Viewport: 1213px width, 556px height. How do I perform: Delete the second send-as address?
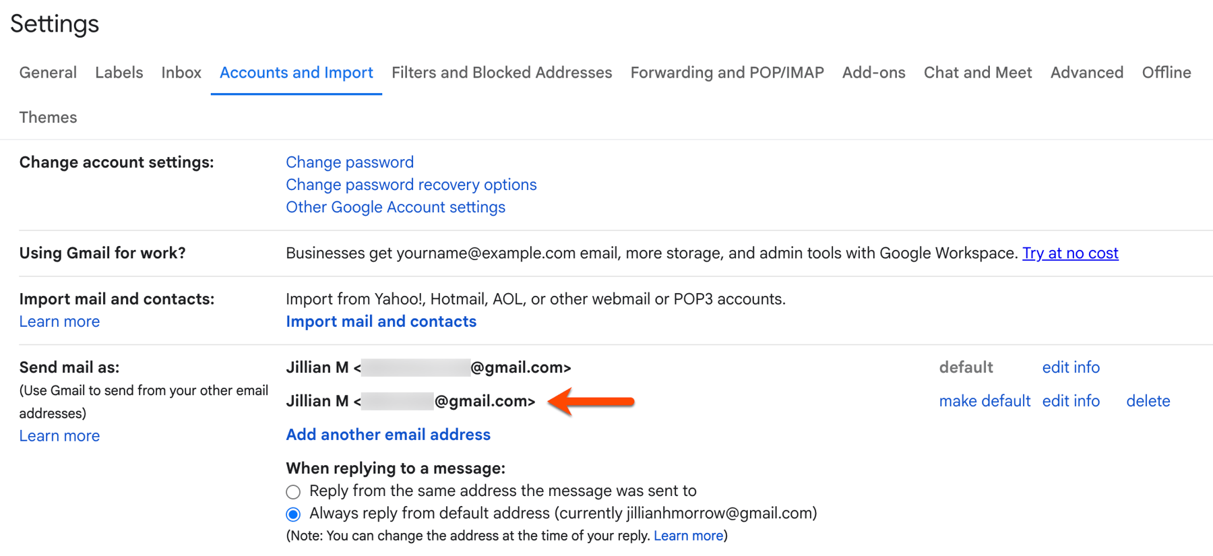tap(1148, 400)
